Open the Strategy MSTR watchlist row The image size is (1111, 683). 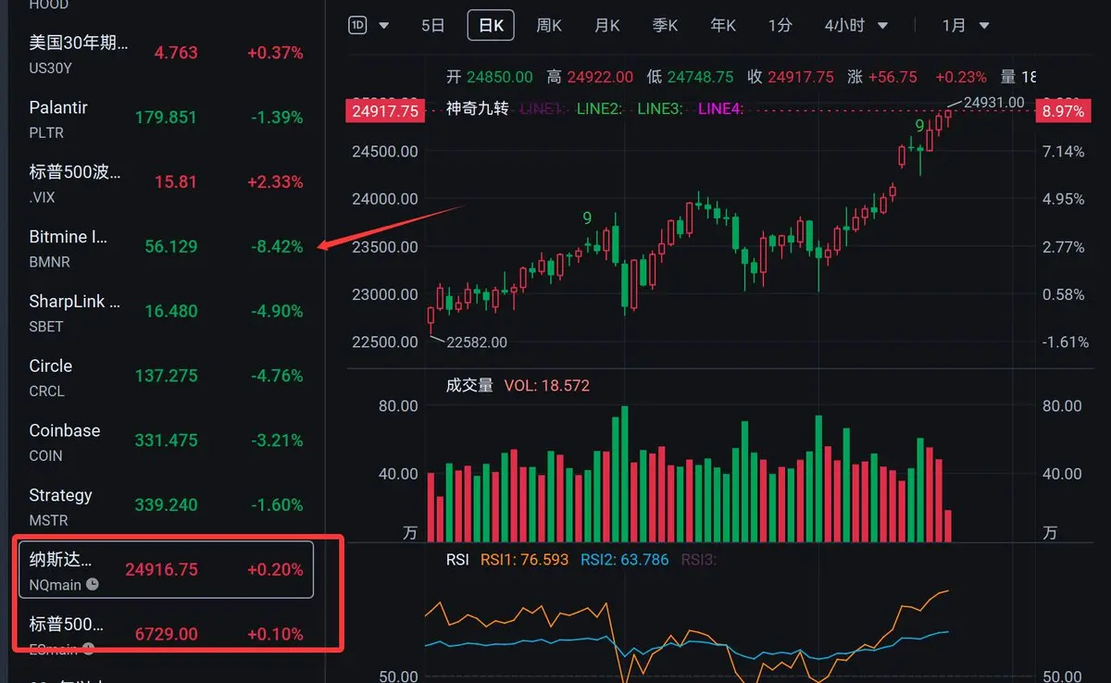pos(166,506)
